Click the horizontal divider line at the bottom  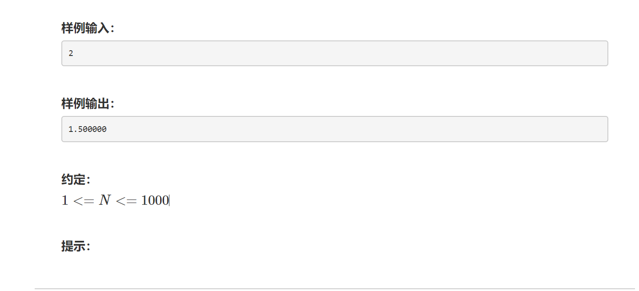(x=334, y=289)
